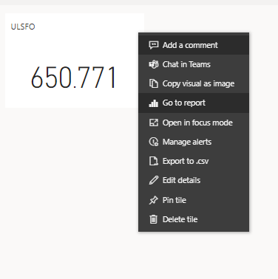Click the Pin tile pushpin icon
Image resolution: width=278 pixels, height=279 pixels.
pos(154,200)
